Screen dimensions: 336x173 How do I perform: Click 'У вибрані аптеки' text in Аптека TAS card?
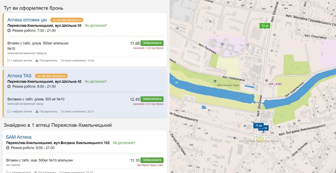21,112
